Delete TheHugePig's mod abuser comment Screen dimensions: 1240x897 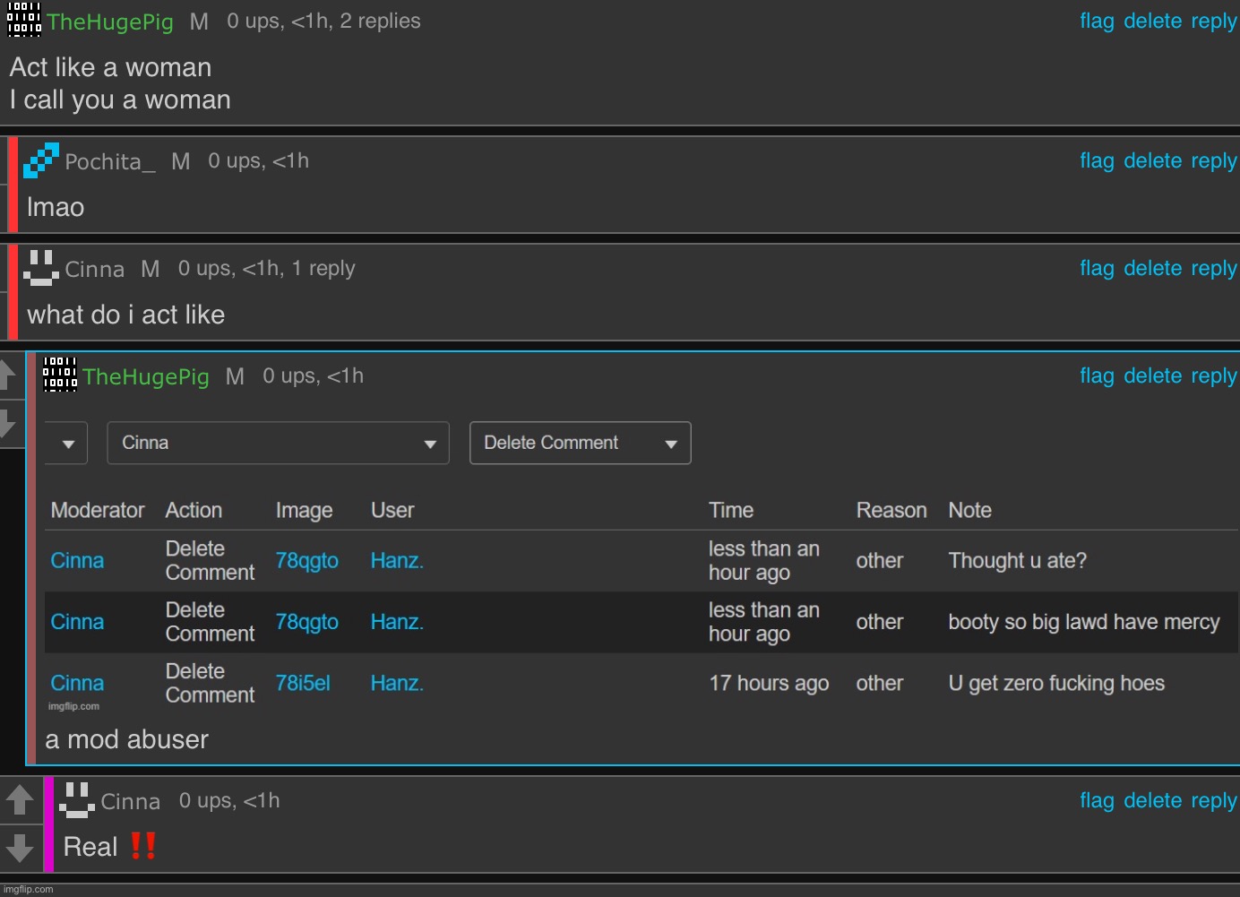click(x=1153, y=375)
